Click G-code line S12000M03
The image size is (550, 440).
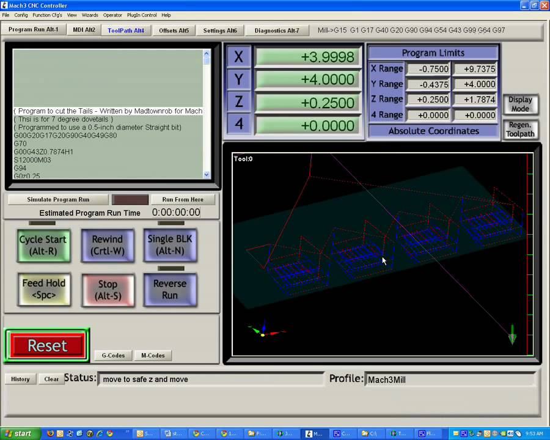pos(32,160)
